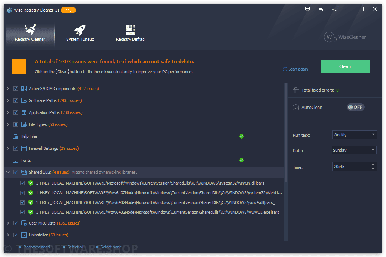Uncheck the Uninstaller checkbox
The image size is (386, 257).
click(16, 235)
